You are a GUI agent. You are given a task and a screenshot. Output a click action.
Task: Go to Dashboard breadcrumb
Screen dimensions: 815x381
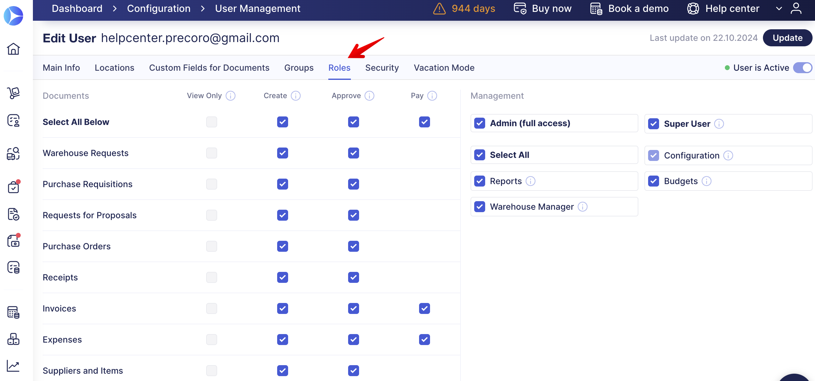pyautogui.click(x=77, y=9)
